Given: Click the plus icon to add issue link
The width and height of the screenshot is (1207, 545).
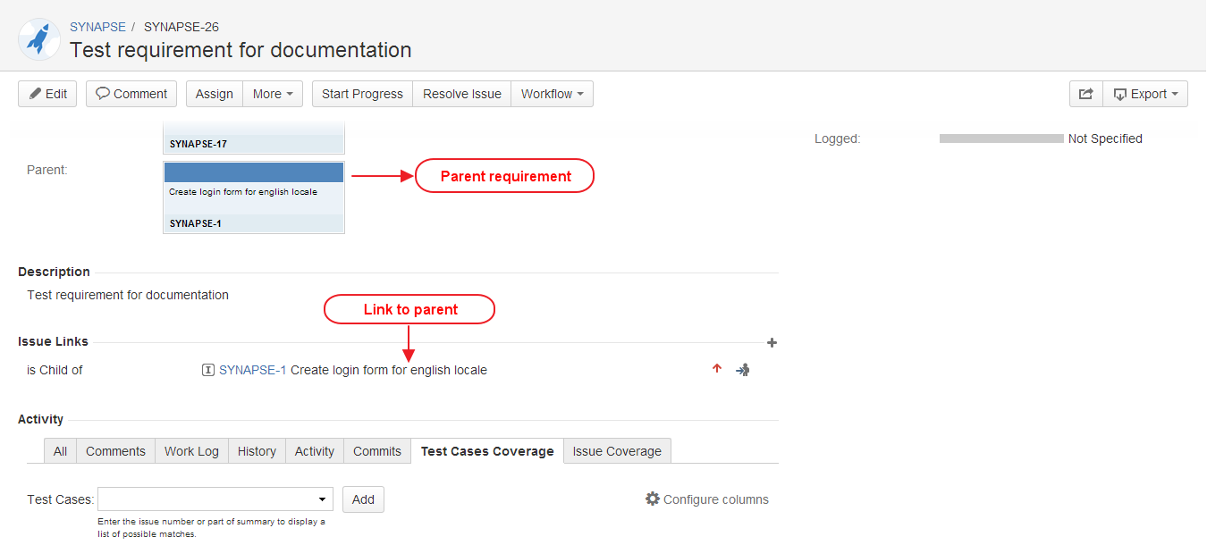Looking at the screenshot, I should tap(772, 342).
